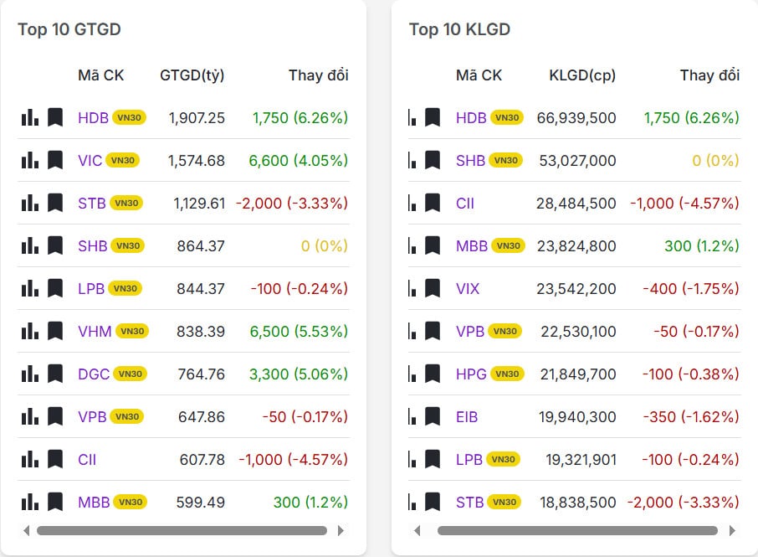
Task: Click chart icon for HDB in GTGD table
Action: coord(29,117)
